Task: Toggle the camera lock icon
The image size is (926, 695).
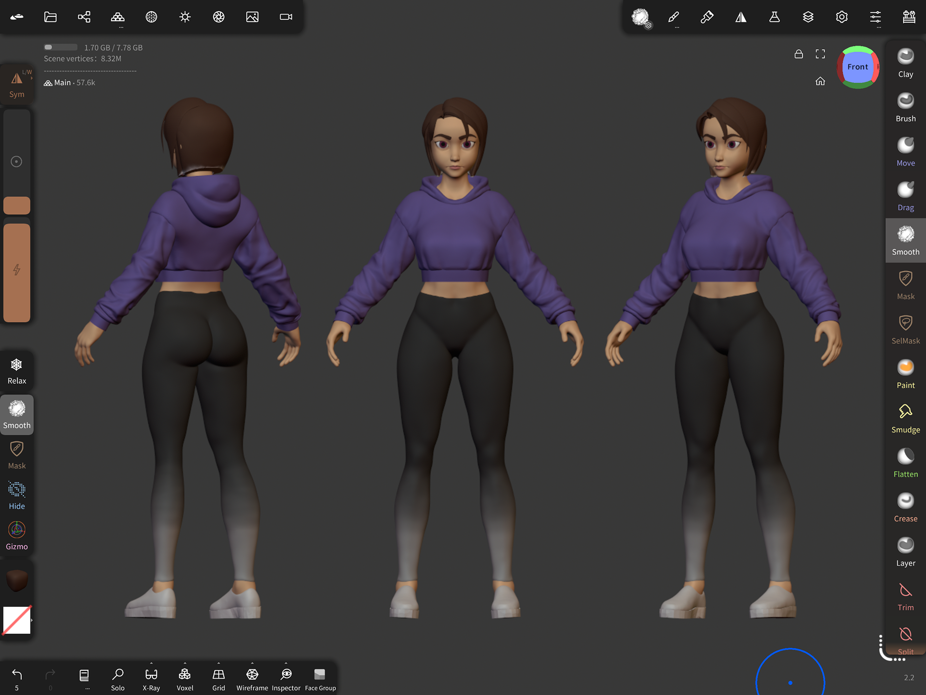Action: pyautogui.click(x=799, y=54)
